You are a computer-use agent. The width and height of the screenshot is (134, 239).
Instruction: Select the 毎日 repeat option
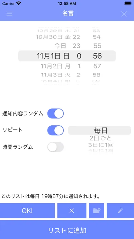100,130
